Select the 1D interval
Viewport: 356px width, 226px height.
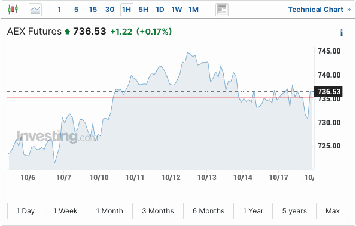point(160,10)
